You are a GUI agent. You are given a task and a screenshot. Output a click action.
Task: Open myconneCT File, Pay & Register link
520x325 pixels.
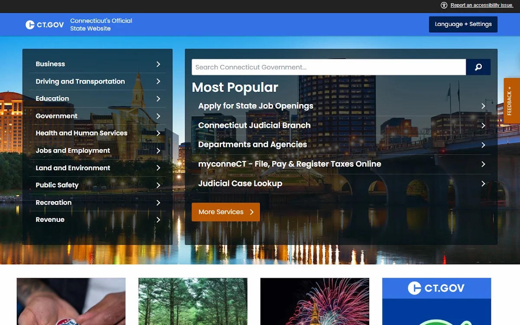[341, 164]
